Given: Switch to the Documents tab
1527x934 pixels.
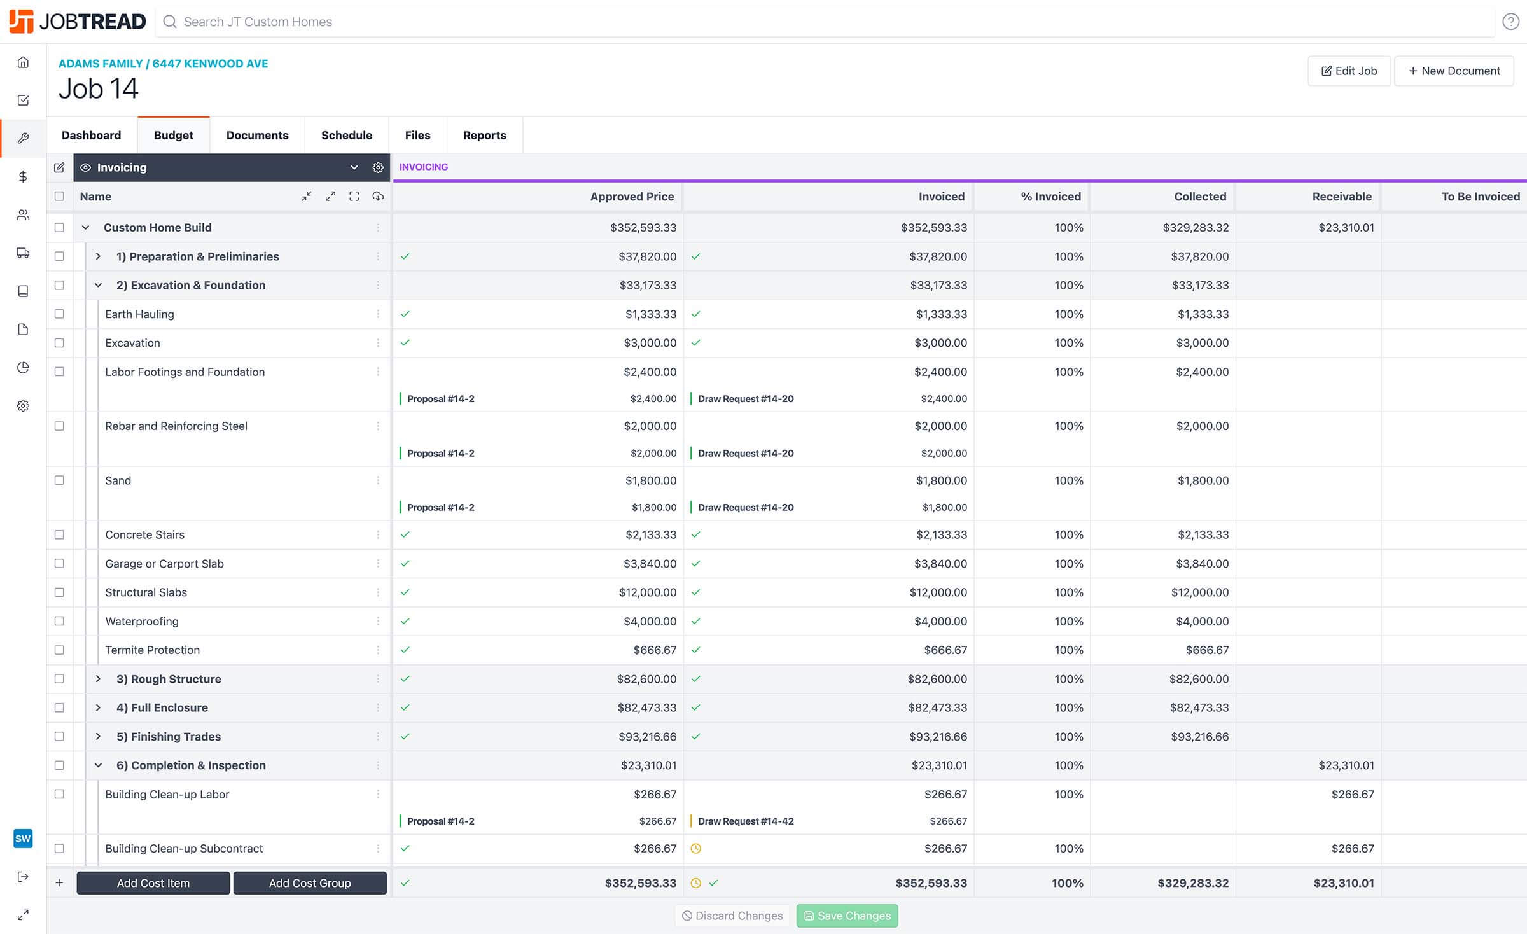Looking at the screenshot, I should coord(257,135).
